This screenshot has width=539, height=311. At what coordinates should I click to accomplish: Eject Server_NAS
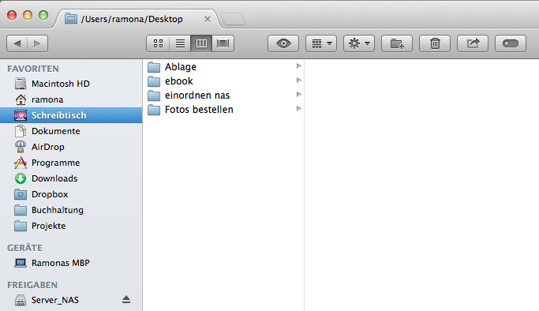coord(126,300)
